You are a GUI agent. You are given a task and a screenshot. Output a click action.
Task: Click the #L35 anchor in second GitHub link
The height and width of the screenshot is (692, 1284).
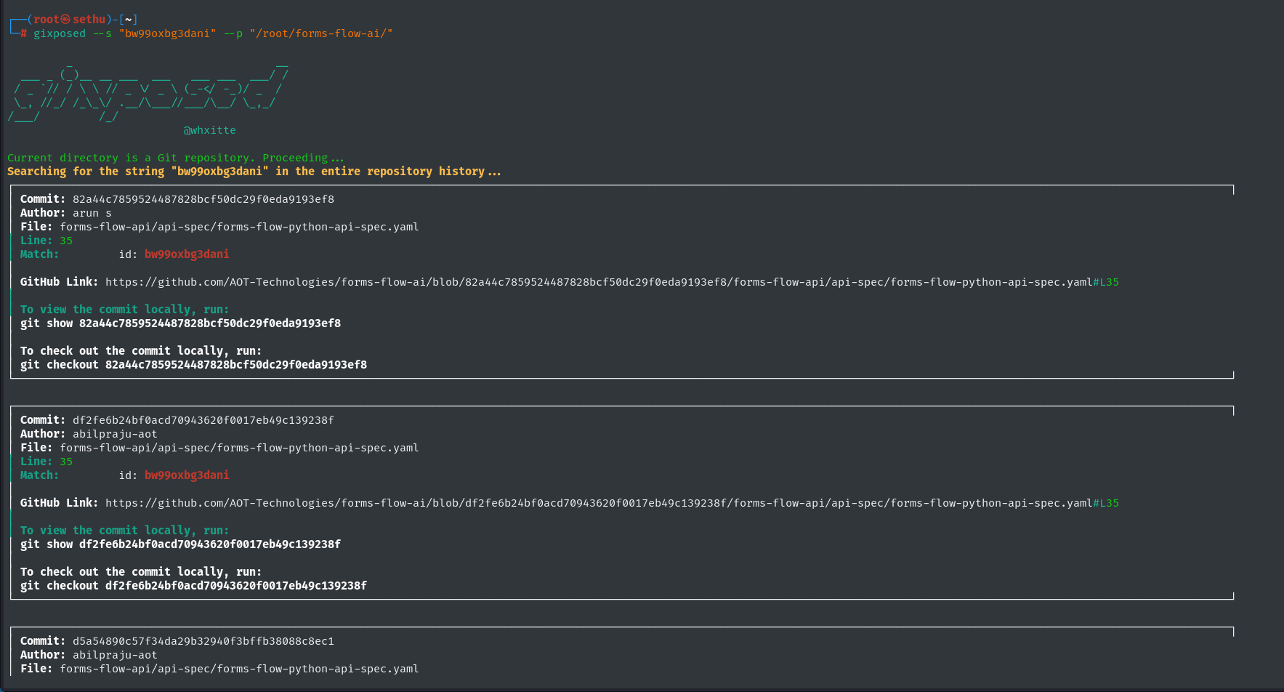coord(1105,502)
